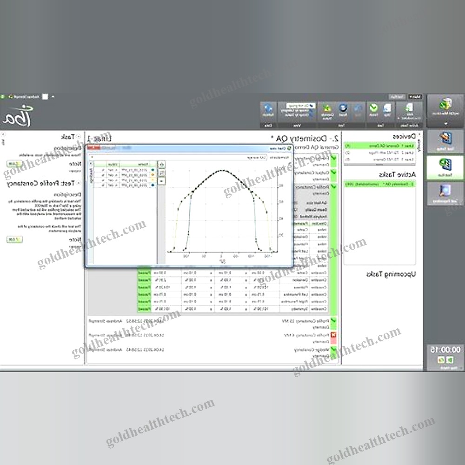Click the lowest Chart view tool button

(x=161, y=181)
